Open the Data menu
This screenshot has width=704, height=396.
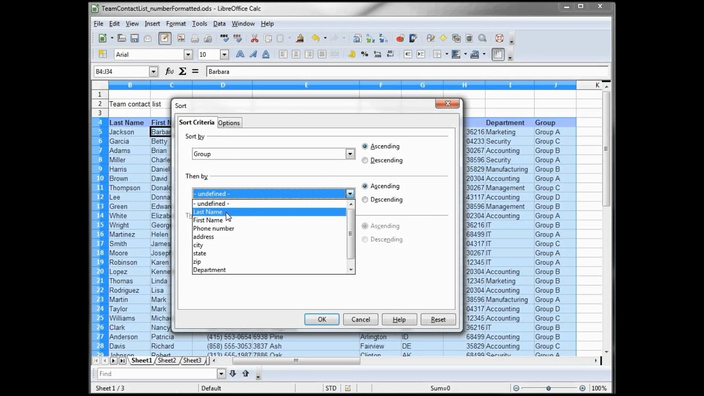click(x=219, y=24)
